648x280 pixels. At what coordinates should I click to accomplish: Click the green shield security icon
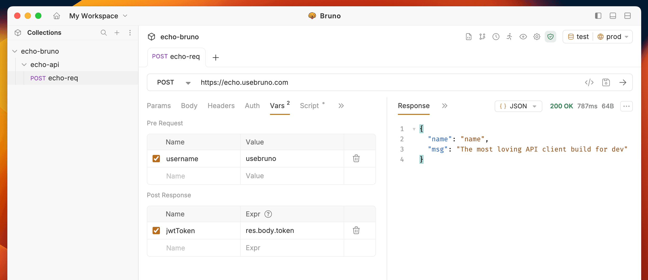[x=550, y=37]
